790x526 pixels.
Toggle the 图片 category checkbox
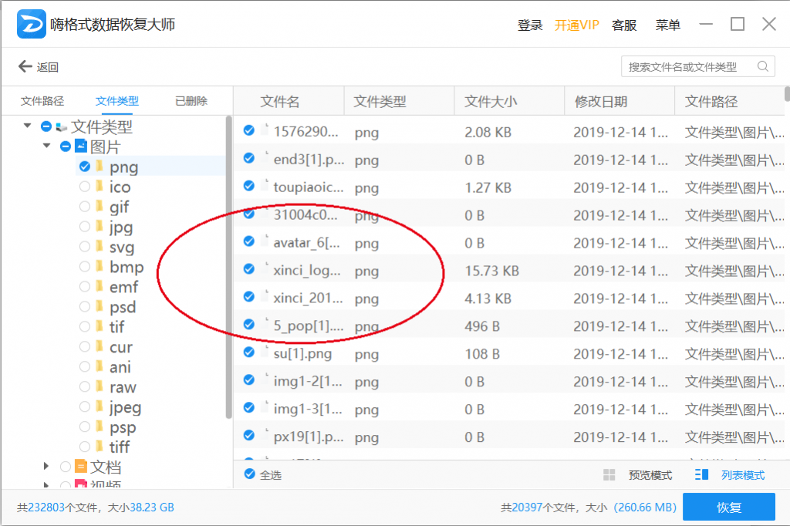(66, 147)
